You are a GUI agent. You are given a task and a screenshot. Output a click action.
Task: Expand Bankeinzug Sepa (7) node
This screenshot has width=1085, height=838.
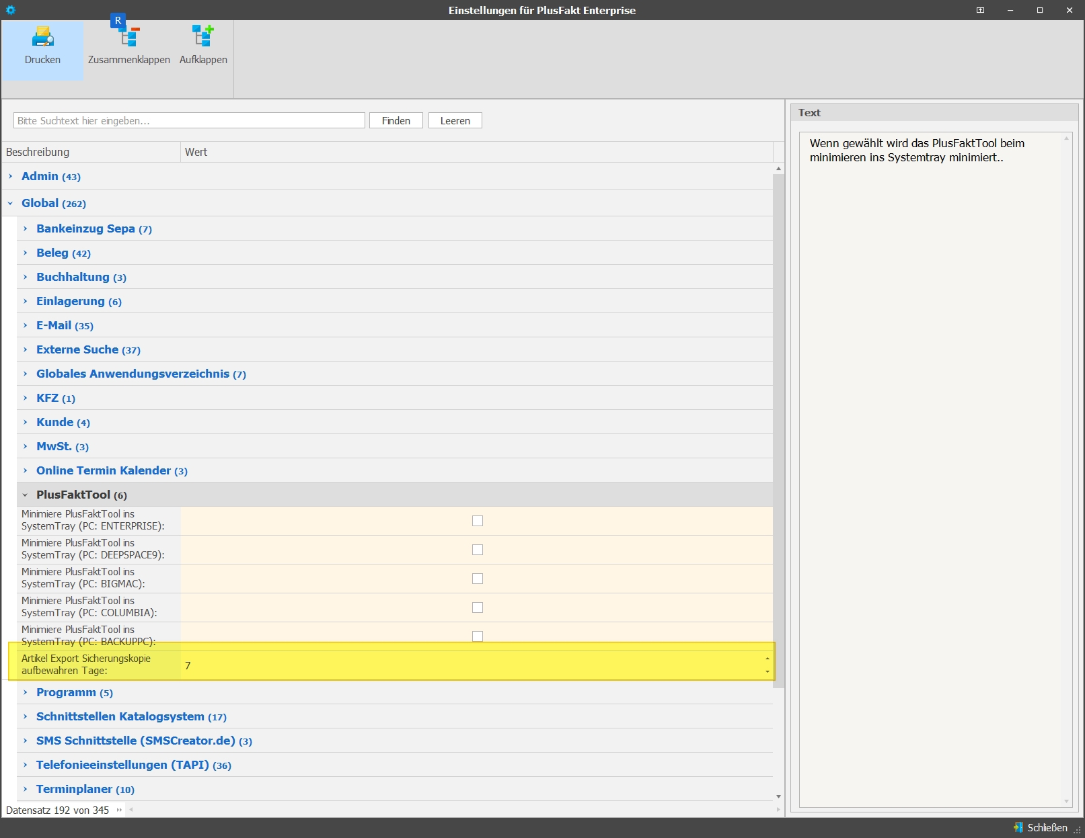click(x=25, y=228)
